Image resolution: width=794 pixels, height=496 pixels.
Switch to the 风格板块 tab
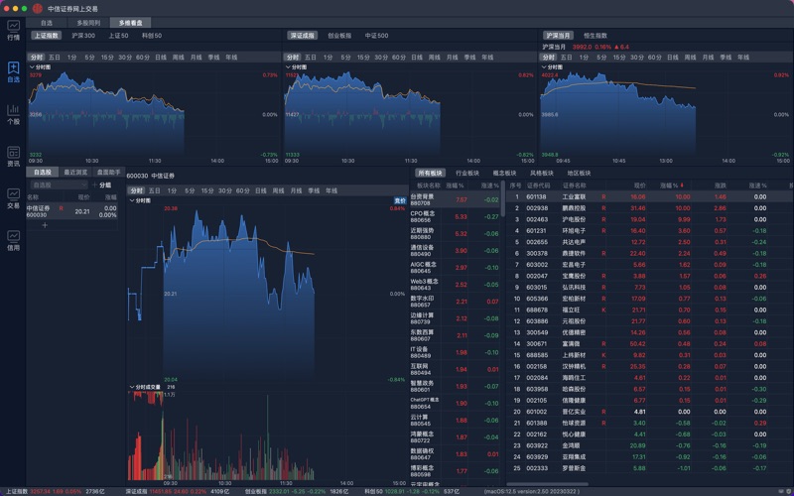[x=541, y=173]
